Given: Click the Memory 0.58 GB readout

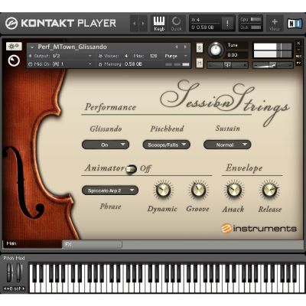Looking at the screenshot, I should click(x=133, y=64).
